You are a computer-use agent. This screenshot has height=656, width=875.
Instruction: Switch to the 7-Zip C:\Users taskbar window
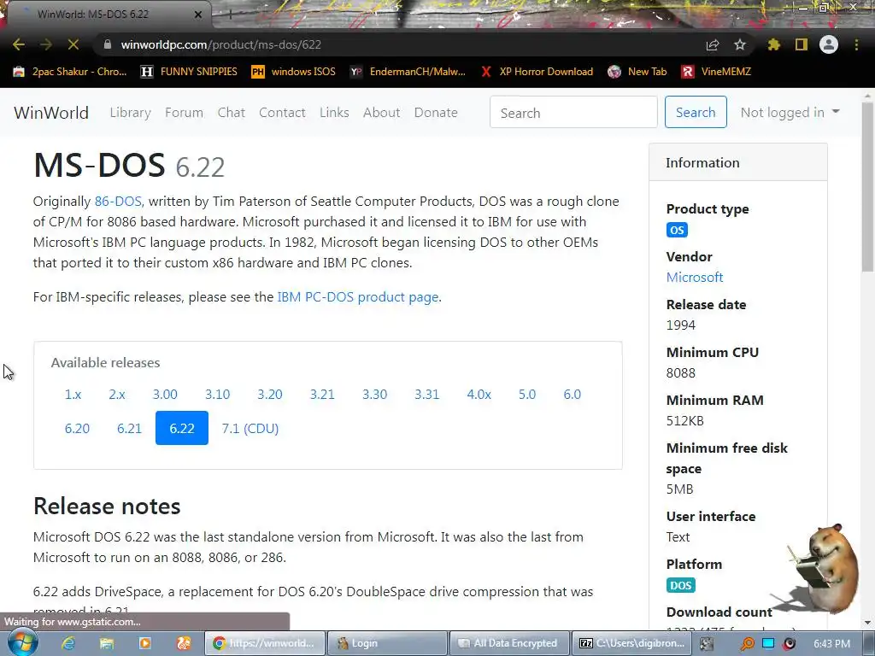(x=632, y=643)
